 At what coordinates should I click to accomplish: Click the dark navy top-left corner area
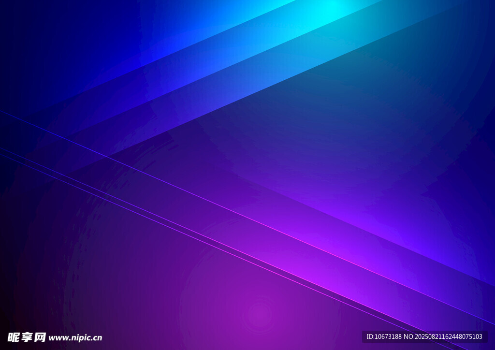(29, 29)
